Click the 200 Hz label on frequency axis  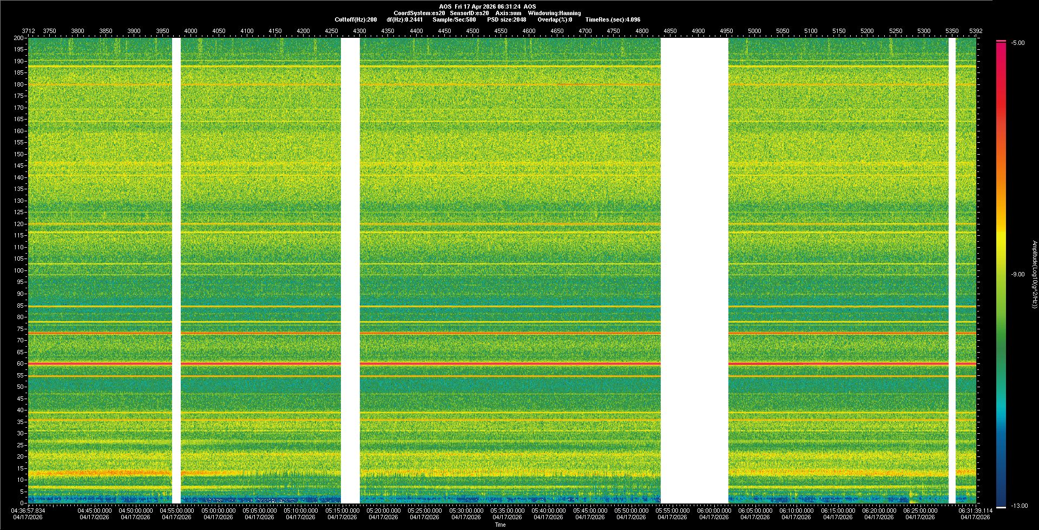tap(19, 38)
